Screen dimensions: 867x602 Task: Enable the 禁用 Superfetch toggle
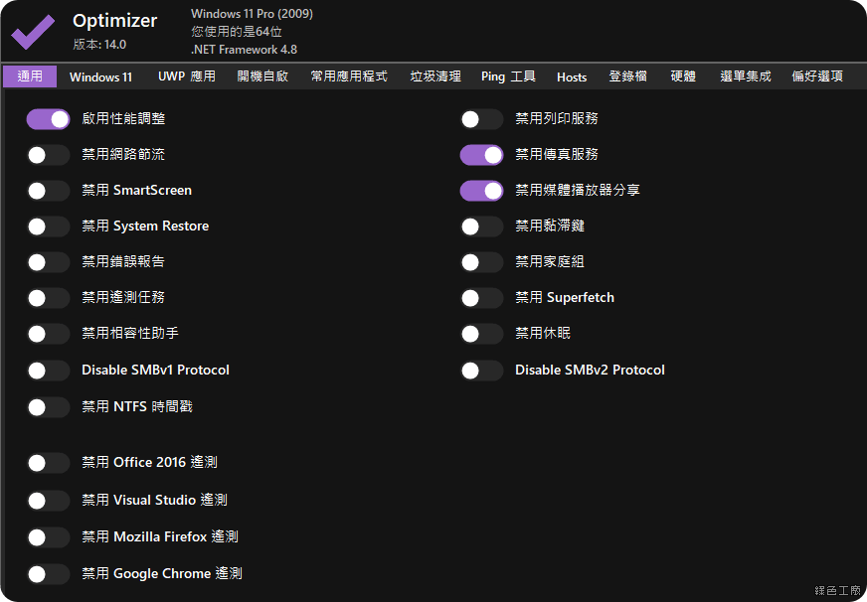(x=481, y=298)
